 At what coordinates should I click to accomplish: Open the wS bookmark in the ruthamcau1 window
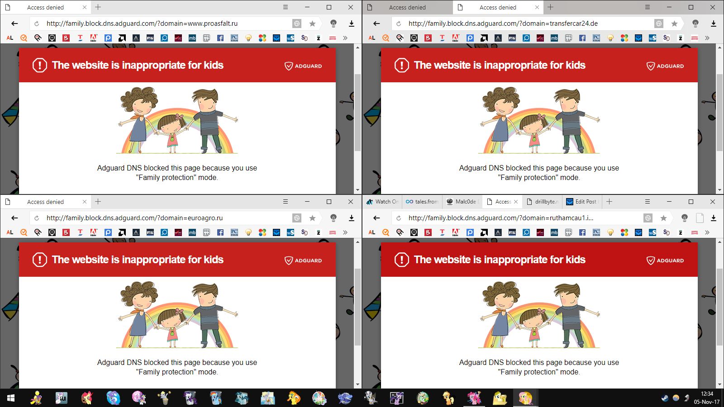coord(653,232)
